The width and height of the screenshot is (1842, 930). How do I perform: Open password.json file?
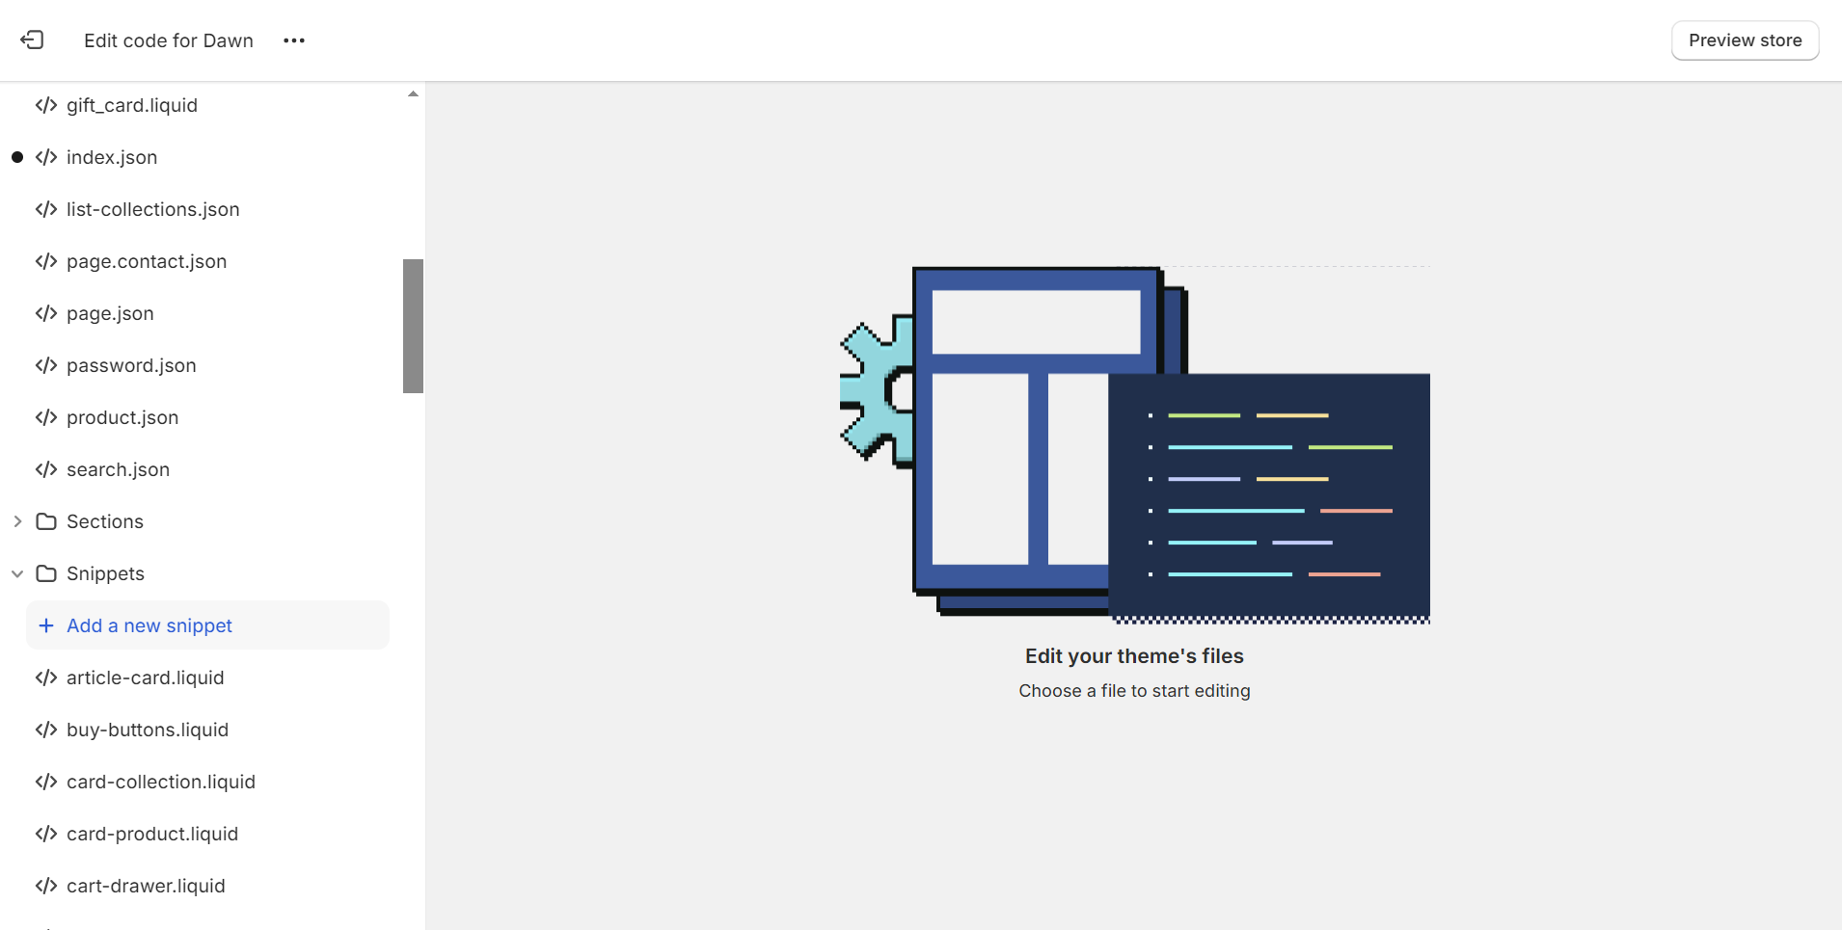[131, 365]
